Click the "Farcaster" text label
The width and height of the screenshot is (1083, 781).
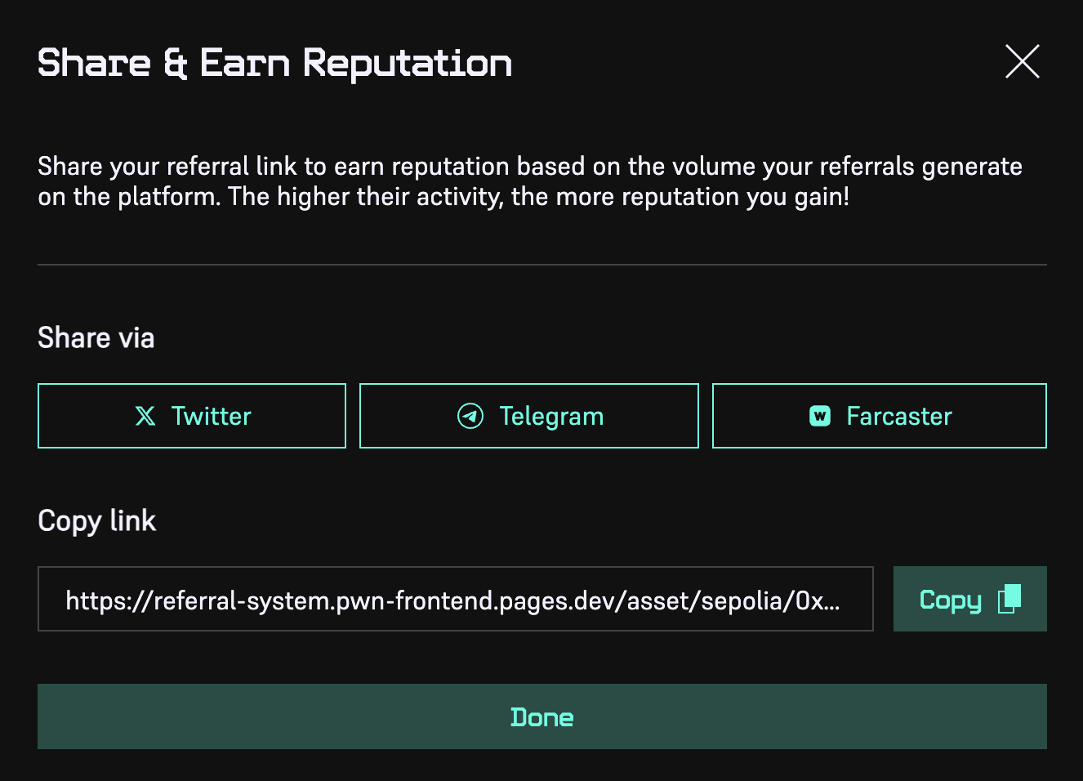click(x=899, y=416)
